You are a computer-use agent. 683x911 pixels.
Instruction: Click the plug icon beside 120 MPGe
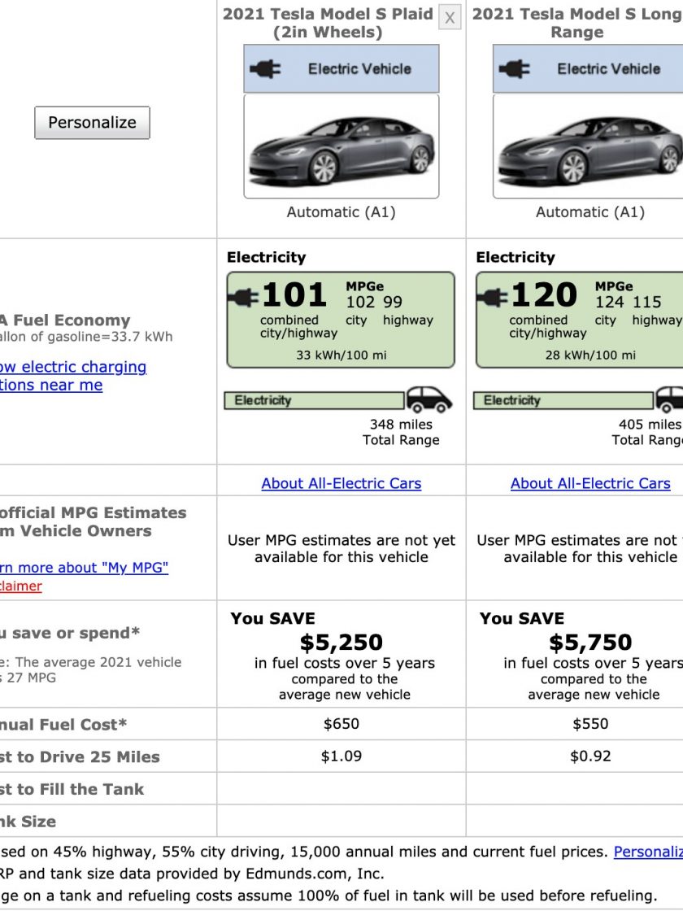(x=493, y=297)
